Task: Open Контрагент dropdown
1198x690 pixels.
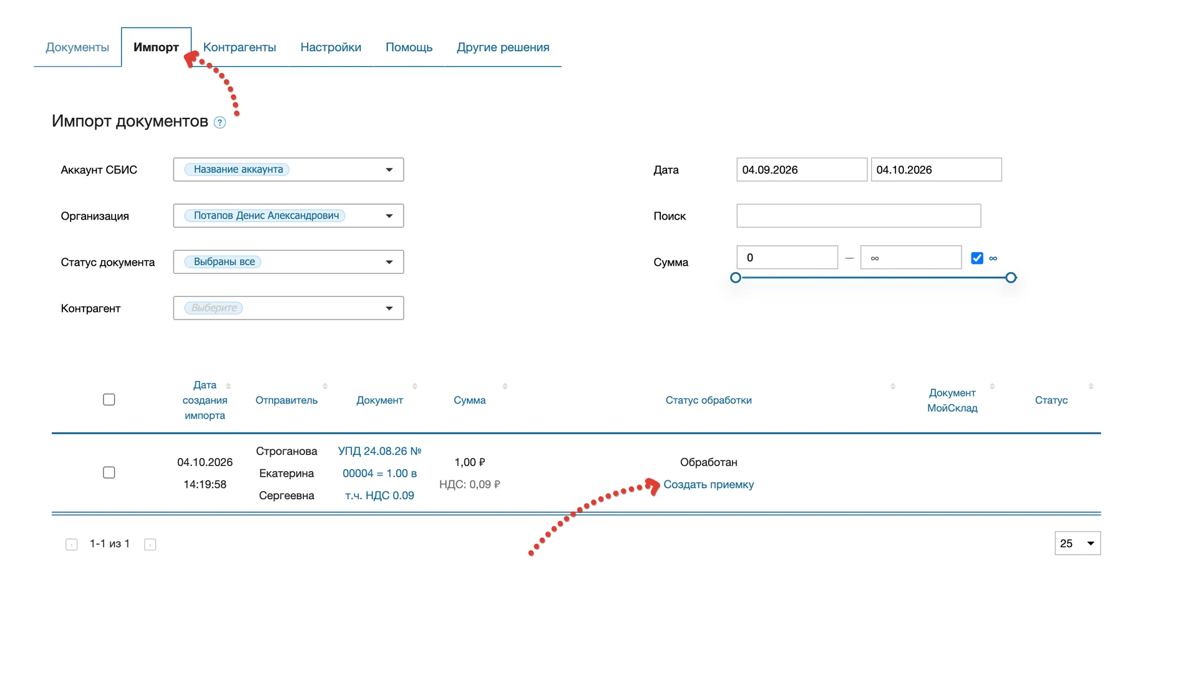Action: pyautogui.click(x=288, y=308)
